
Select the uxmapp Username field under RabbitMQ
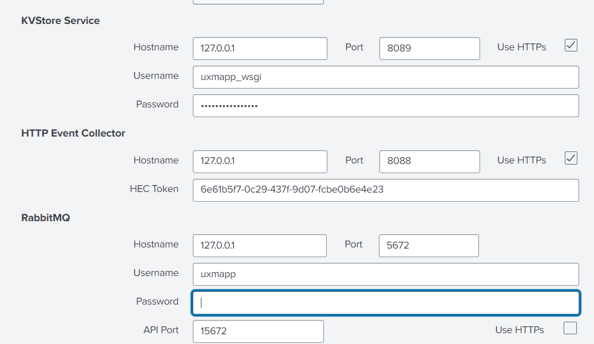(x=385, y=274)
